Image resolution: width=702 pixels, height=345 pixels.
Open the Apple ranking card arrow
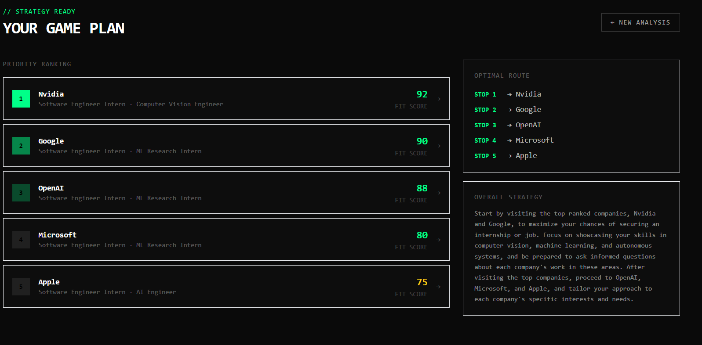point(438,287)
